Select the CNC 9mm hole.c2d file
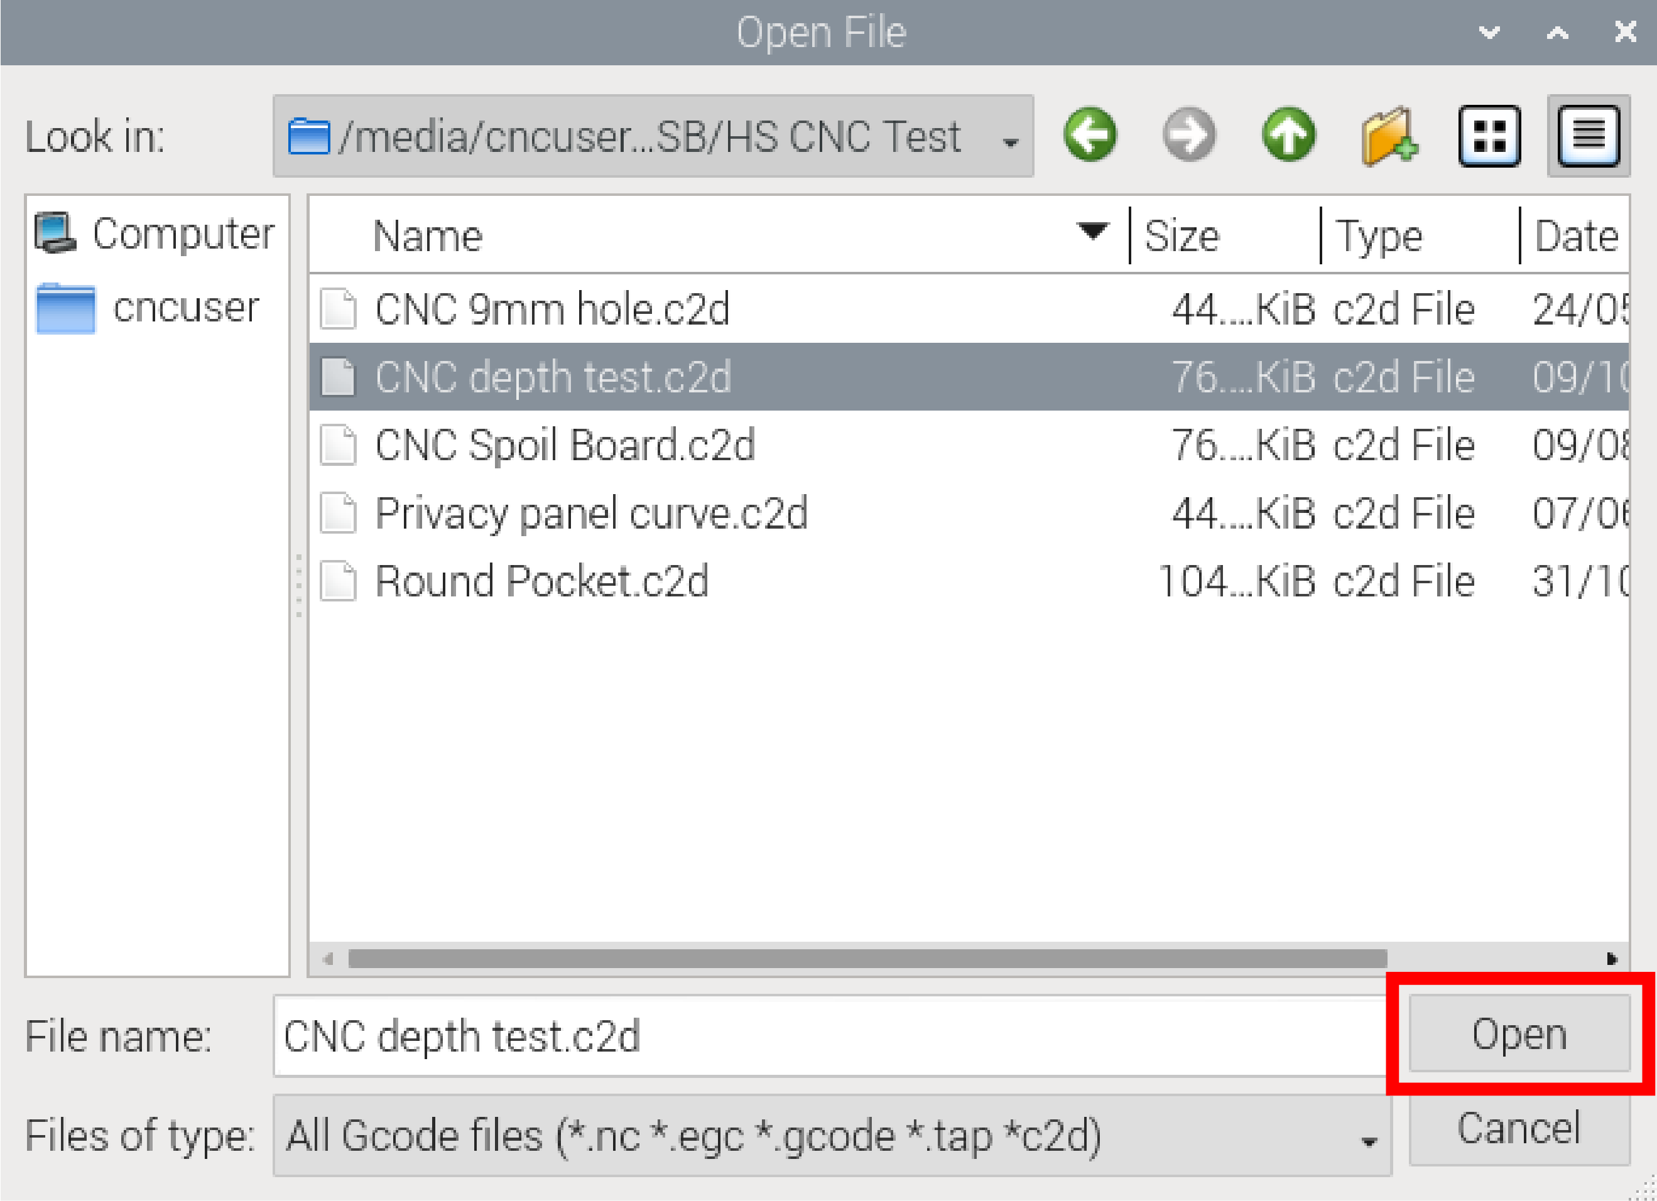The image size is (1657, 1201). pos(552,309)
